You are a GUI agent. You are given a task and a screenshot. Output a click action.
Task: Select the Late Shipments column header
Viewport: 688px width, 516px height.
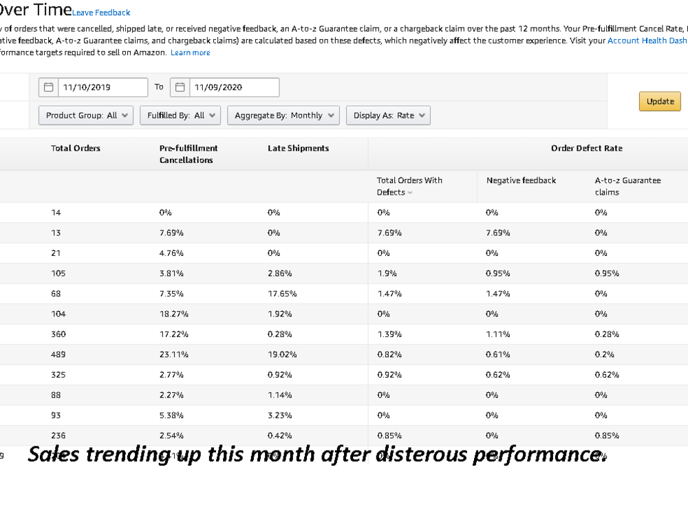(299, 149)
